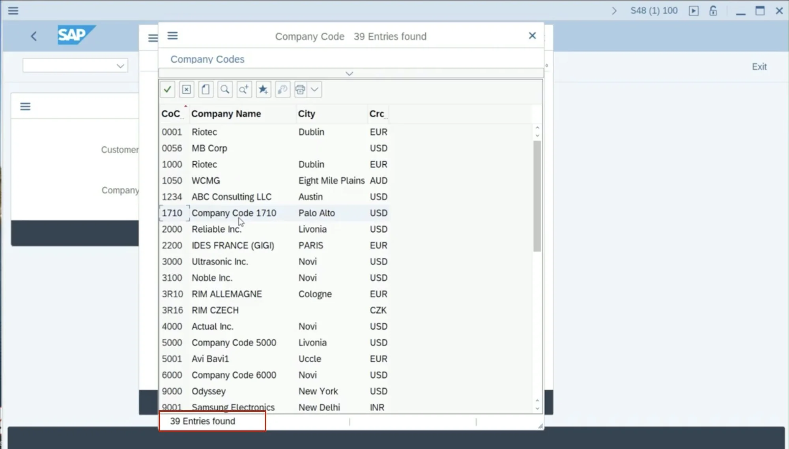
Task: Click the dialog resize grip corner
Action: pyautogui.click(x=540, y=426)
